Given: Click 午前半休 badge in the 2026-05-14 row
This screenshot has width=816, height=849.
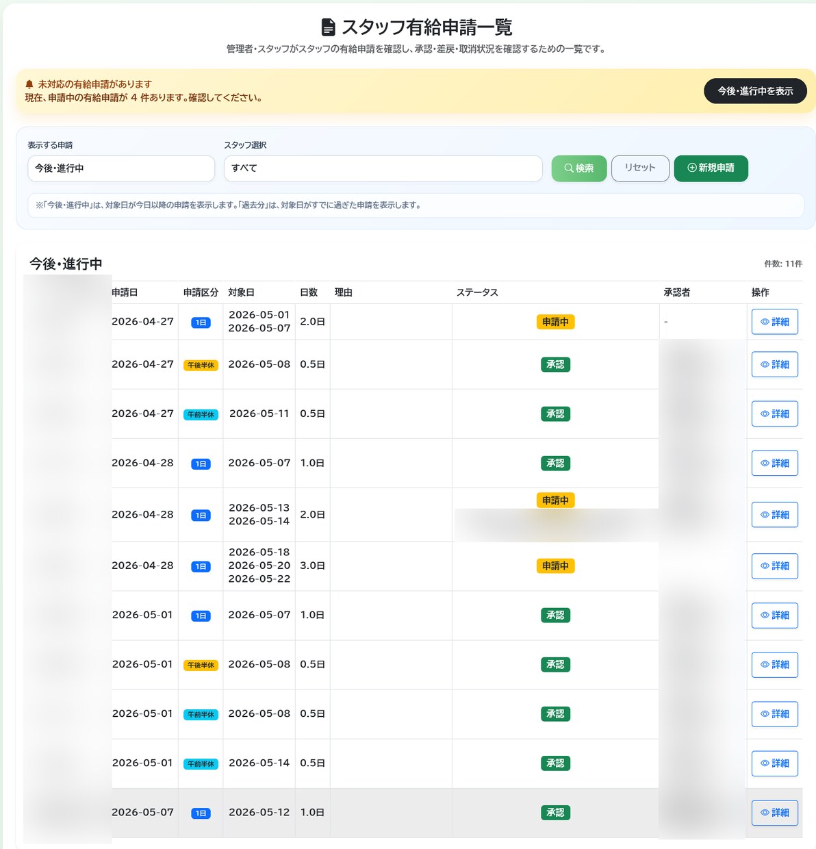Looking at the screenshot, I should pos(201,764).
